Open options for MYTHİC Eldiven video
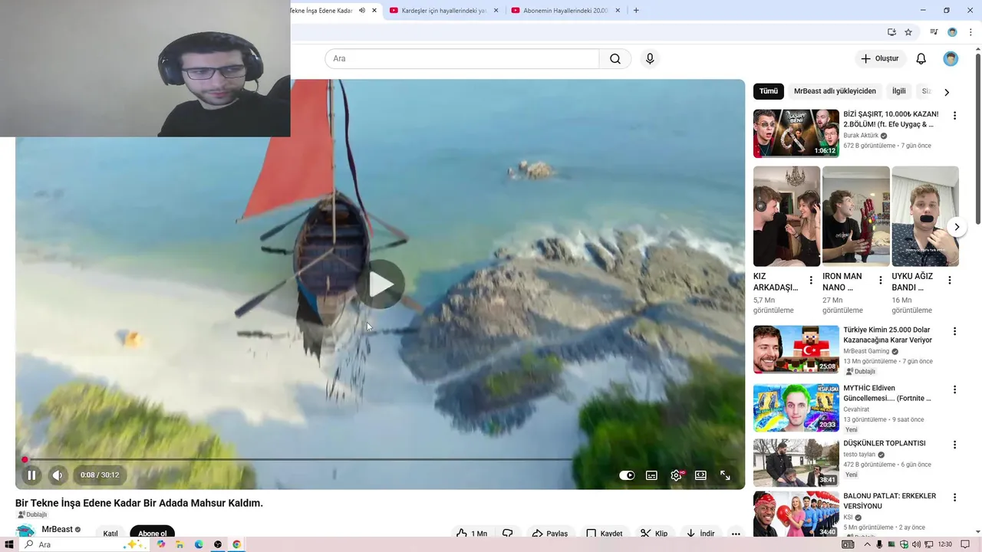This screenshot has height=552, width=982. (954, 390)
